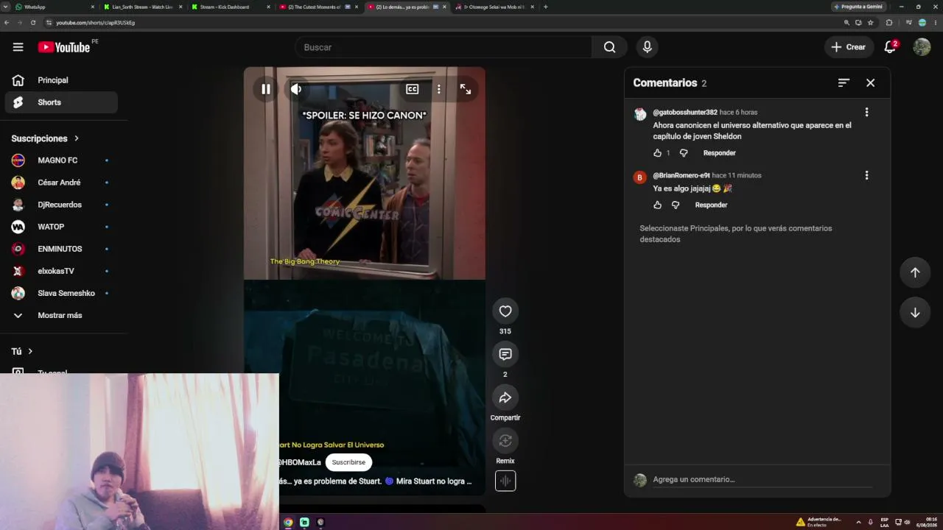Open the elxokasTV subscription

pos(61,271)
